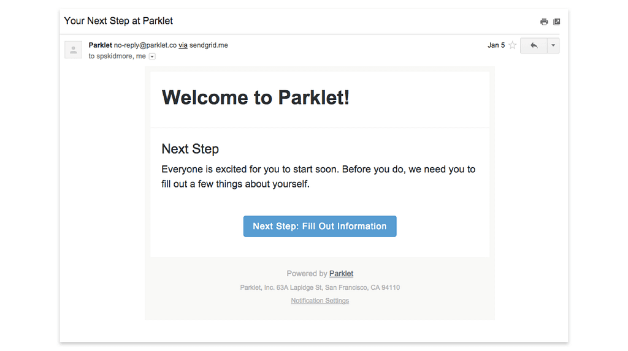
Task: Click the 'Next Step' section heading
Action: pyautogui.click(x=190, y=149)
